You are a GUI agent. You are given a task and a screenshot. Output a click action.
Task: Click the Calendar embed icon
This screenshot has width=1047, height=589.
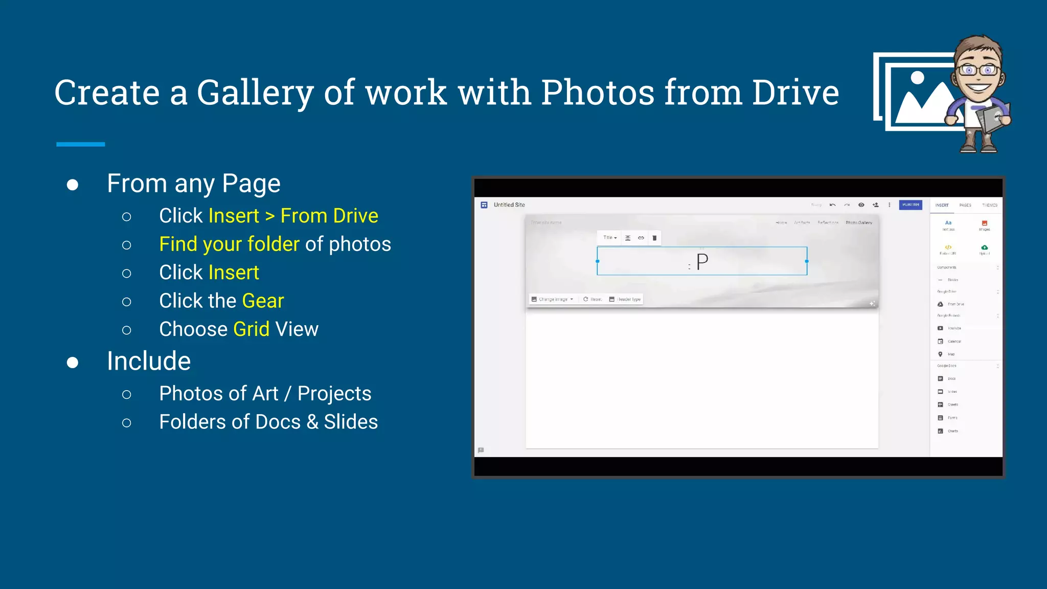pyautogui.click(x=940, y=341)
